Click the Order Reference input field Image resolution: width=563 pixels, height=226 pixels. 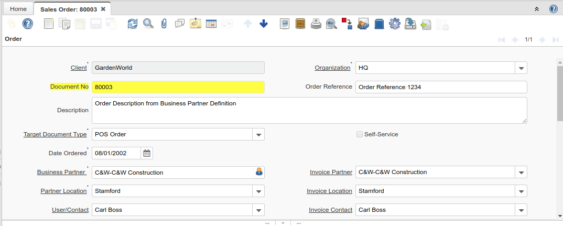[x=441, y=87]
